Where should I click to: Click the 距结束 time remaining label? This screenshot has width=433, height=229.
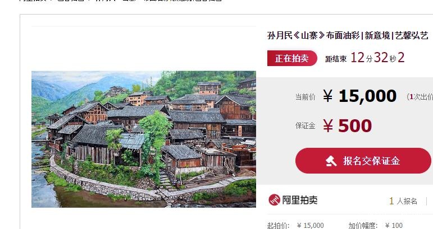[336, 59]
